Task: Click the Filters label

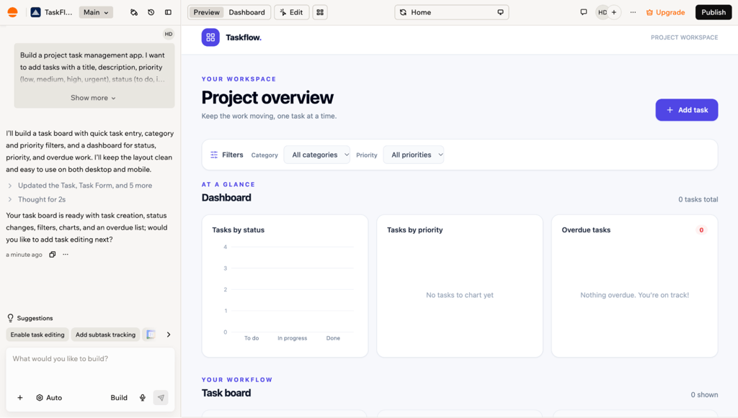Action: point(233,155)
